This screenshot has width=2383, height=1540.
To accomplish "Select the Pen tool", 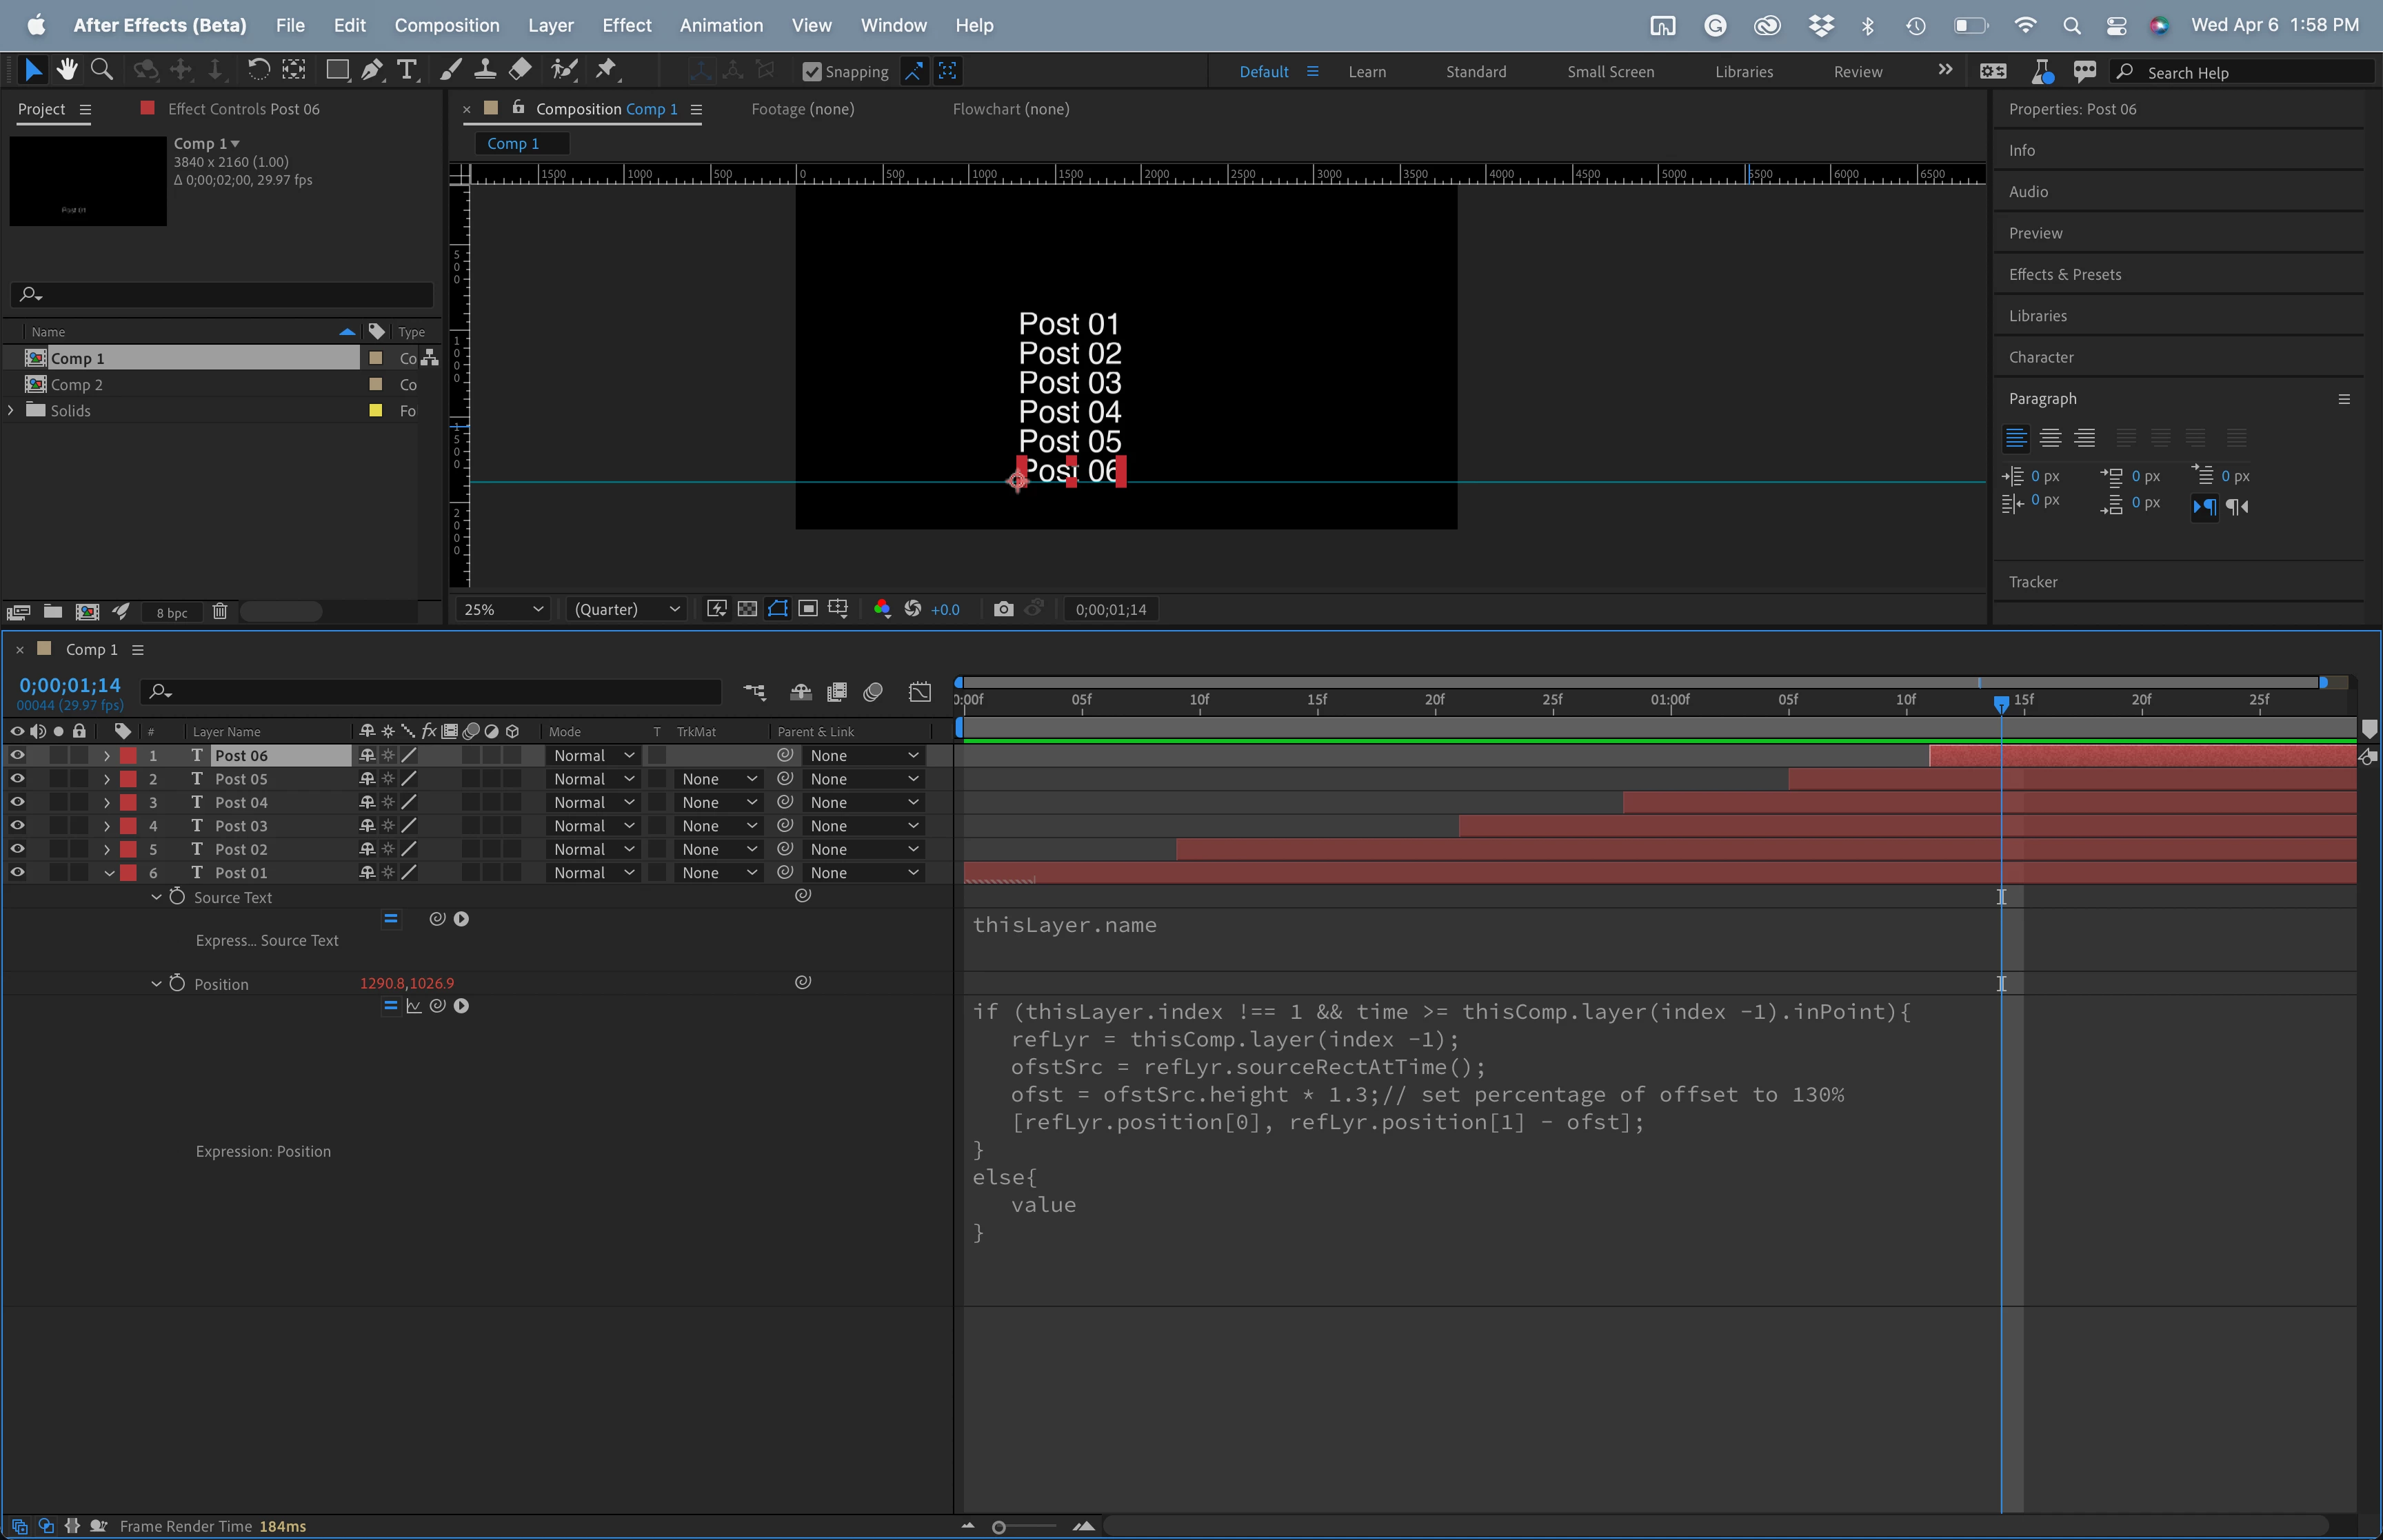I will (371, 69).
